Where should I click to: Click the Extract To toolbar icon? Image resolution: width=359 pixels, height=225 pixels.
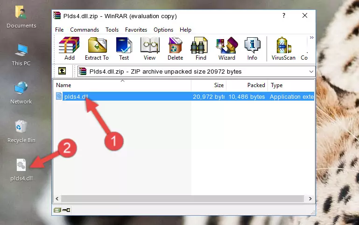coord(97,48)
